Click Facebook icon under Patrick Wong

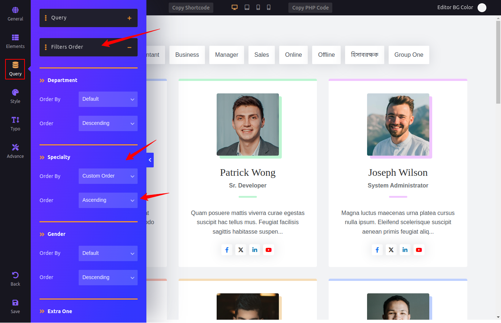click(x=227, y=250)
